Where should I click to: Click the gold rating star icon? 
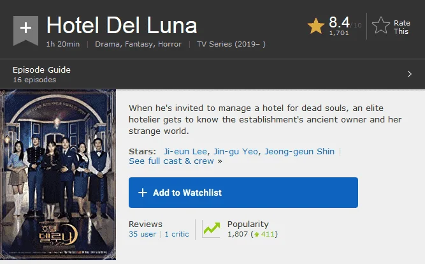(316, 26)
